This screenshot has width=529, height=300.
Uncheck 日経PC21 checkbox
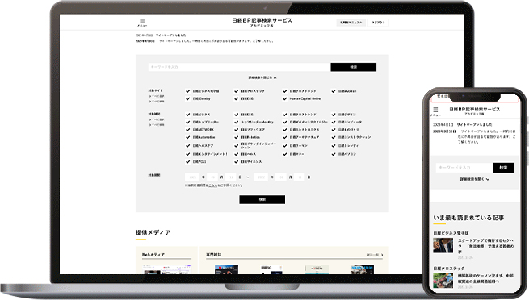coord(188,162)
